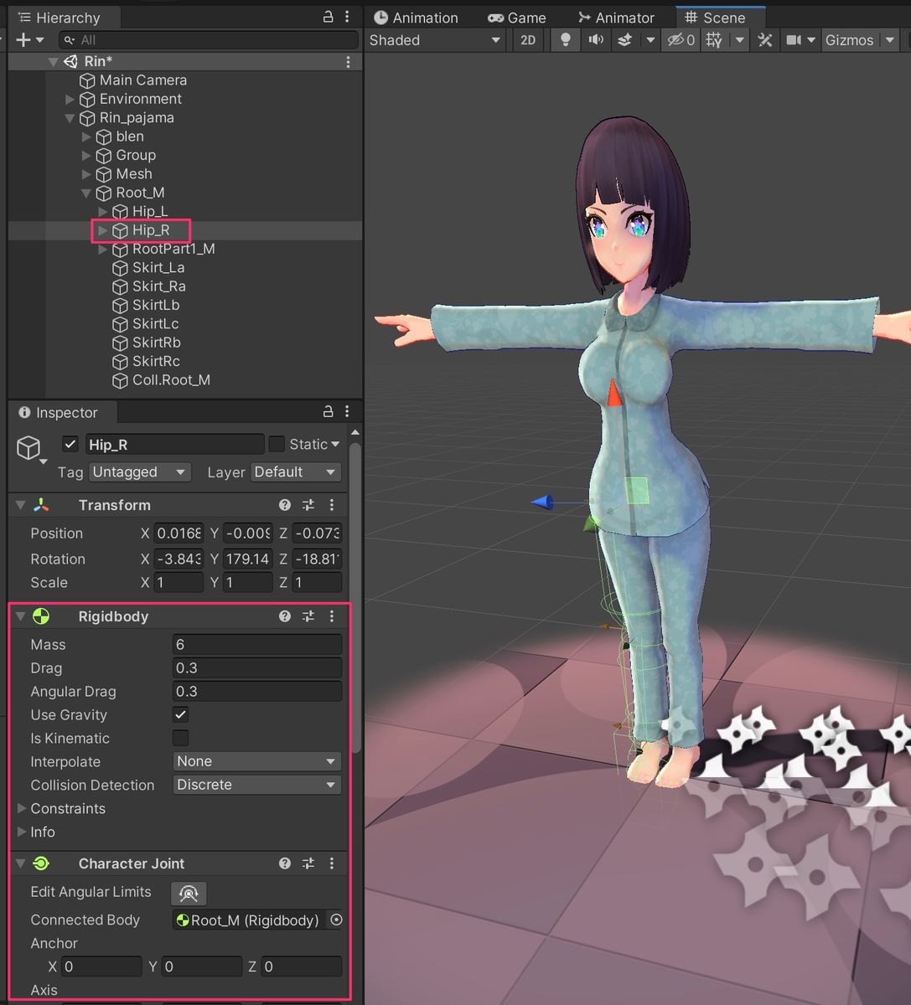Open Inspector panel options menu
Image resolution: width=911 pixels, height=1005 pixels.
pyautogui.click(x=348, y=412)
